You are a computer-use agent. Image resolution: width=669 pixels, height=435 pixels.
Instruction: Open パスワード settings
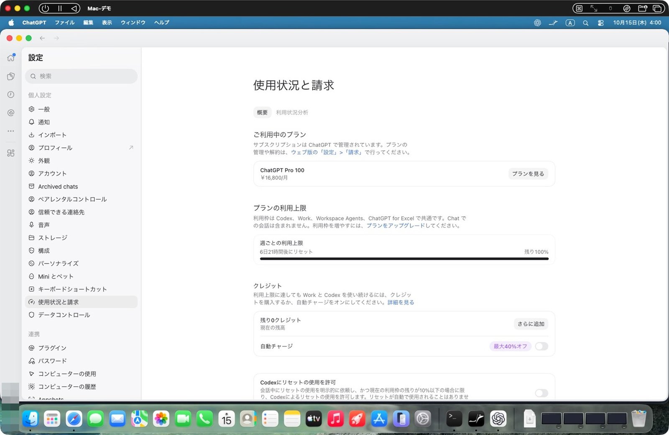pos(81,361)
